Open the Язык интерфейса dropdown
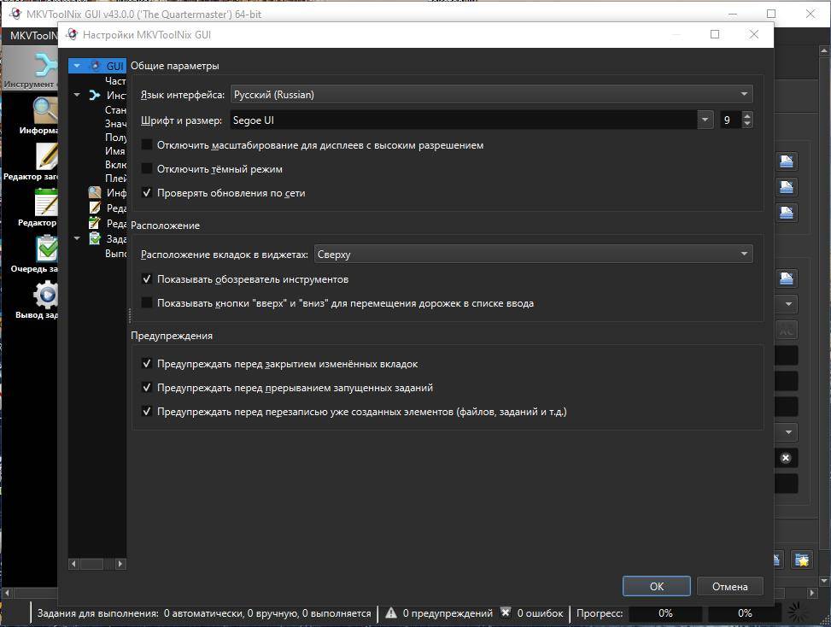 491,94
